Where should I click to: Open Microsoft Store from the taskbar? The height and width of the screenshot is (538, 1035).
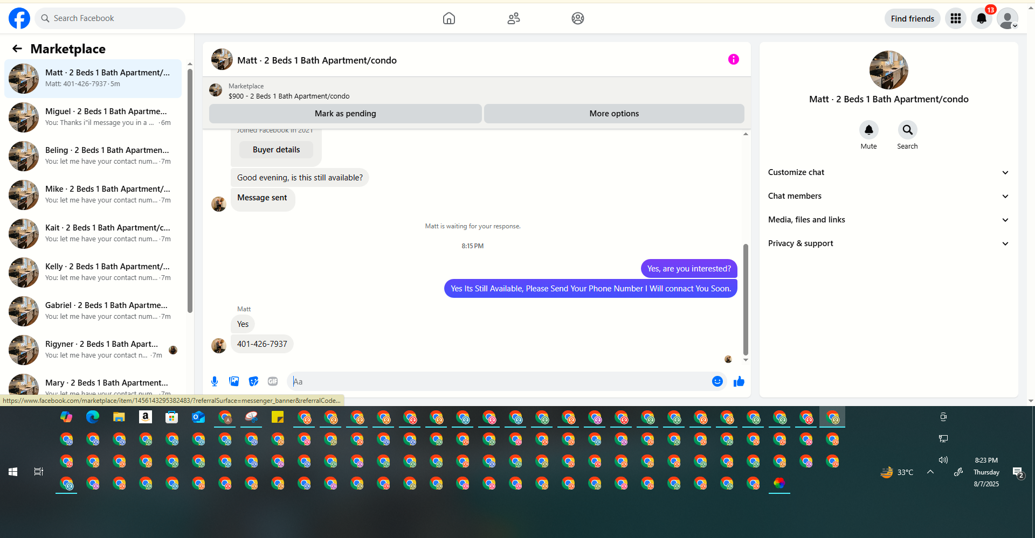pos(172,417)
